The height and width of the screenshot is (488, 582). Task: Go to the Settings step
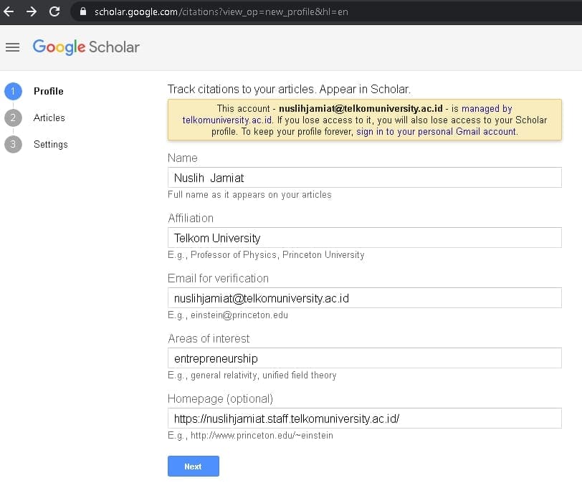50,144
